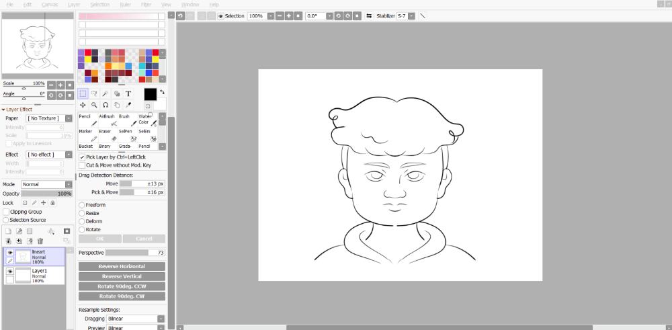The height and width of the screenshot is (330, 672).
Task: Choose the SelPen tool
Action: click(x=127, y=136)
